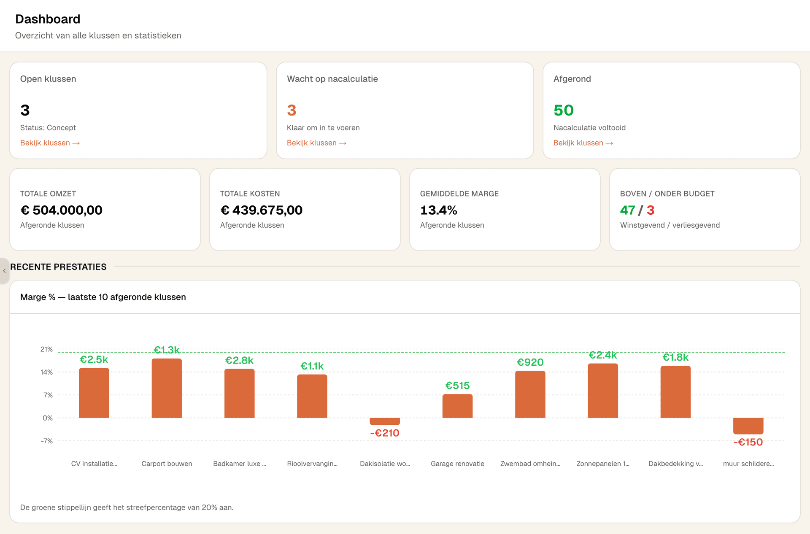Click the €515 value label

(457, 386)
